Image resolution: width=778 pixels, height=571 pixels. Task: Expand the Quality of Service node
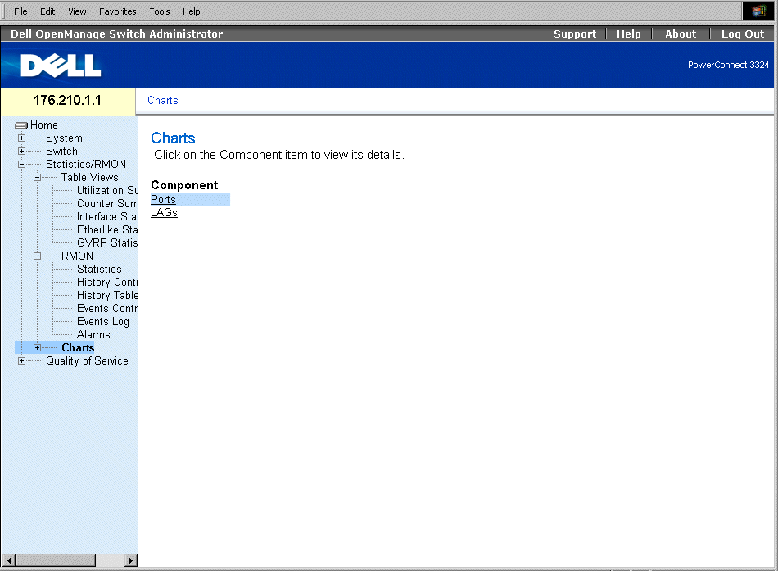pos(21,361)
